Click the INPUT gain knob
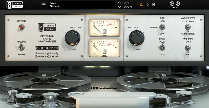Screen dimensions: 209x108 (72, 38)
